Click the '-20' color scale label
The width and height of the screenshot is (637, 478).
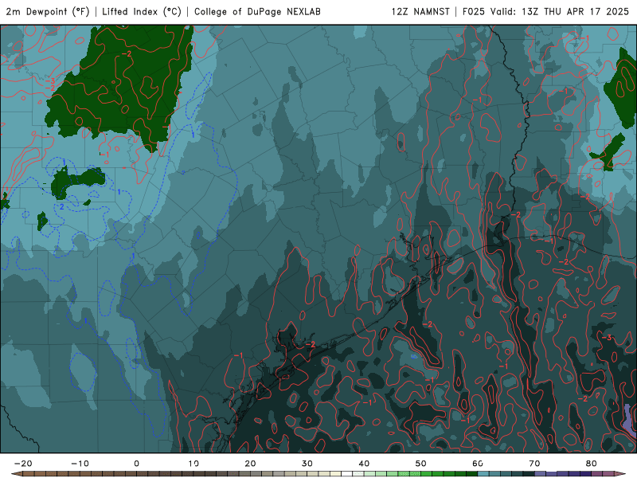point(23,464)
